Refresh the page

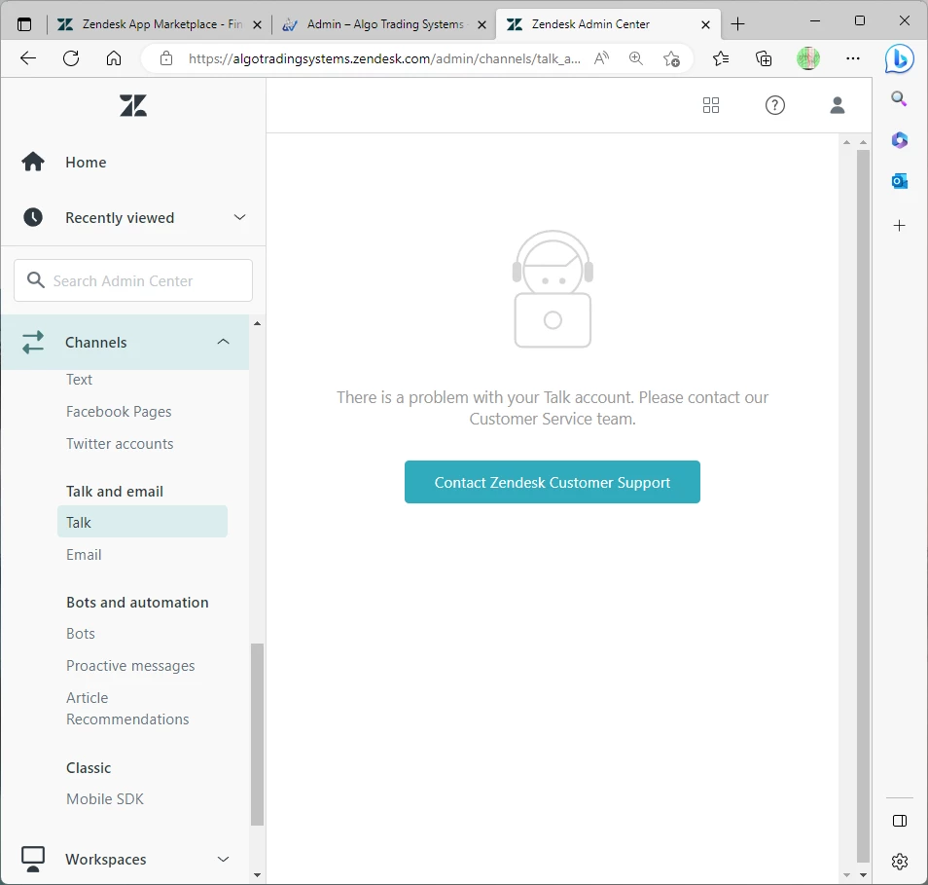point(71,58)
